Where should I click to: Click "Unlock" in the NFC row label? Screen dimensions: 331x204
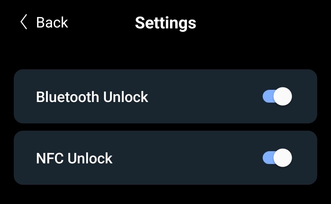(90, 158)
